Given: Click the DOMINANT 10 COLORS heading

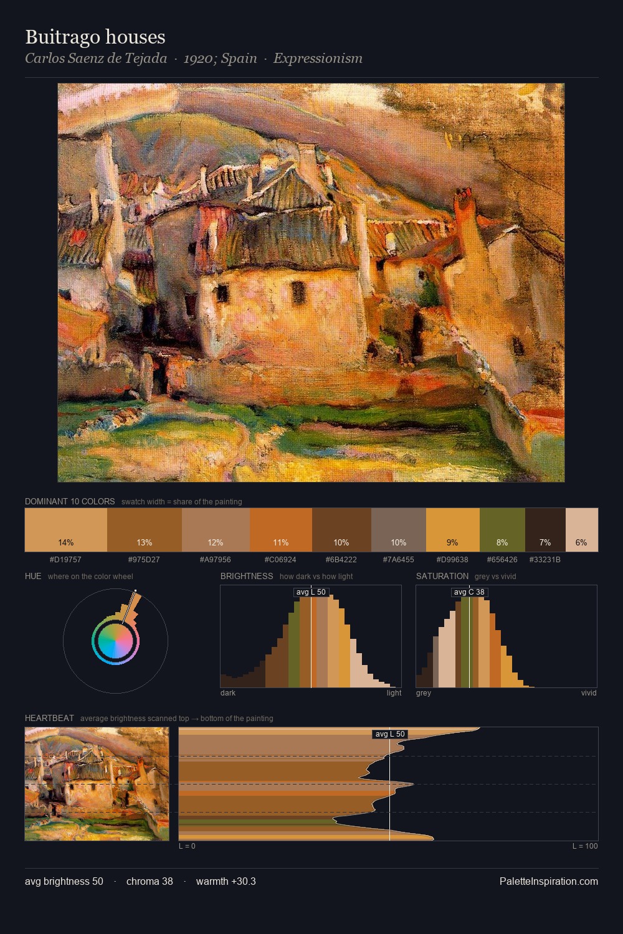Looking at the screenshot, I should [x=70, y=501].
